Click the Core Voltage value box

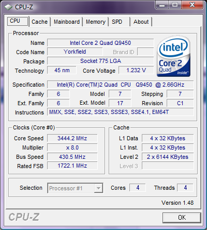click(136, 70)
